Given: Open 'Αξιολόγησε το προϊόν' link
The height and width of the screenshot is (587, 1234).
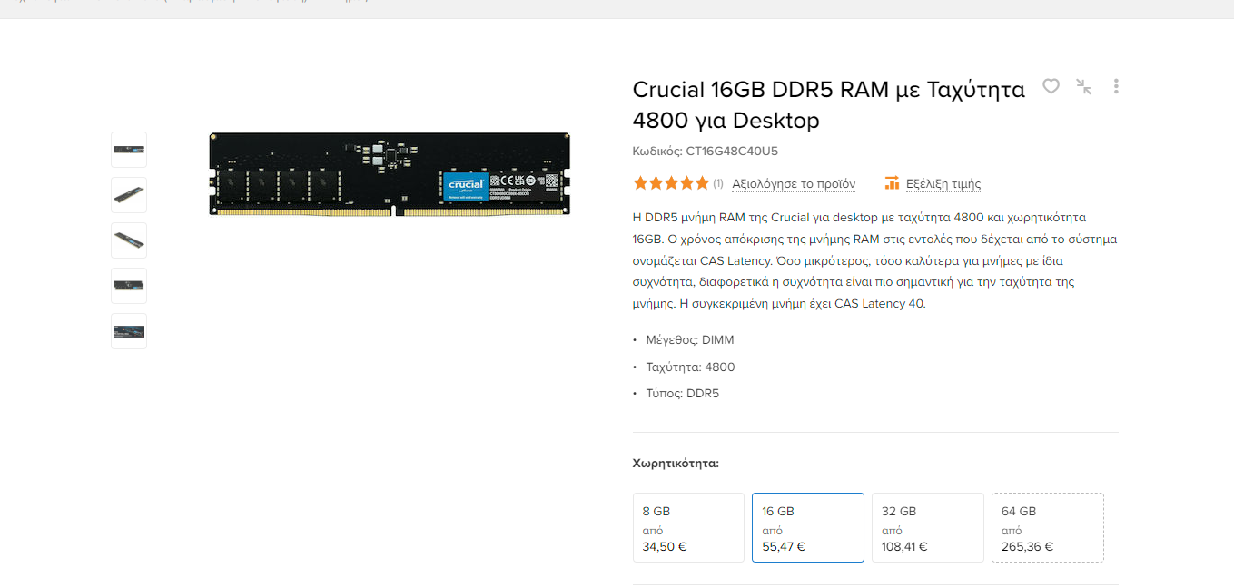Looking at the screenshot, I should pos(794,183).
